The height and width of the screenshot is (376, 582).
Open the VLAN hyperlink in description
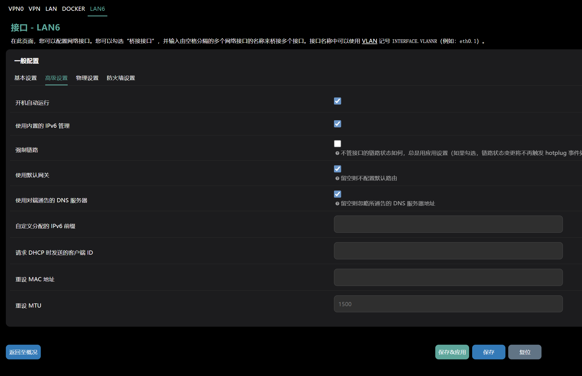coord(369,41)
